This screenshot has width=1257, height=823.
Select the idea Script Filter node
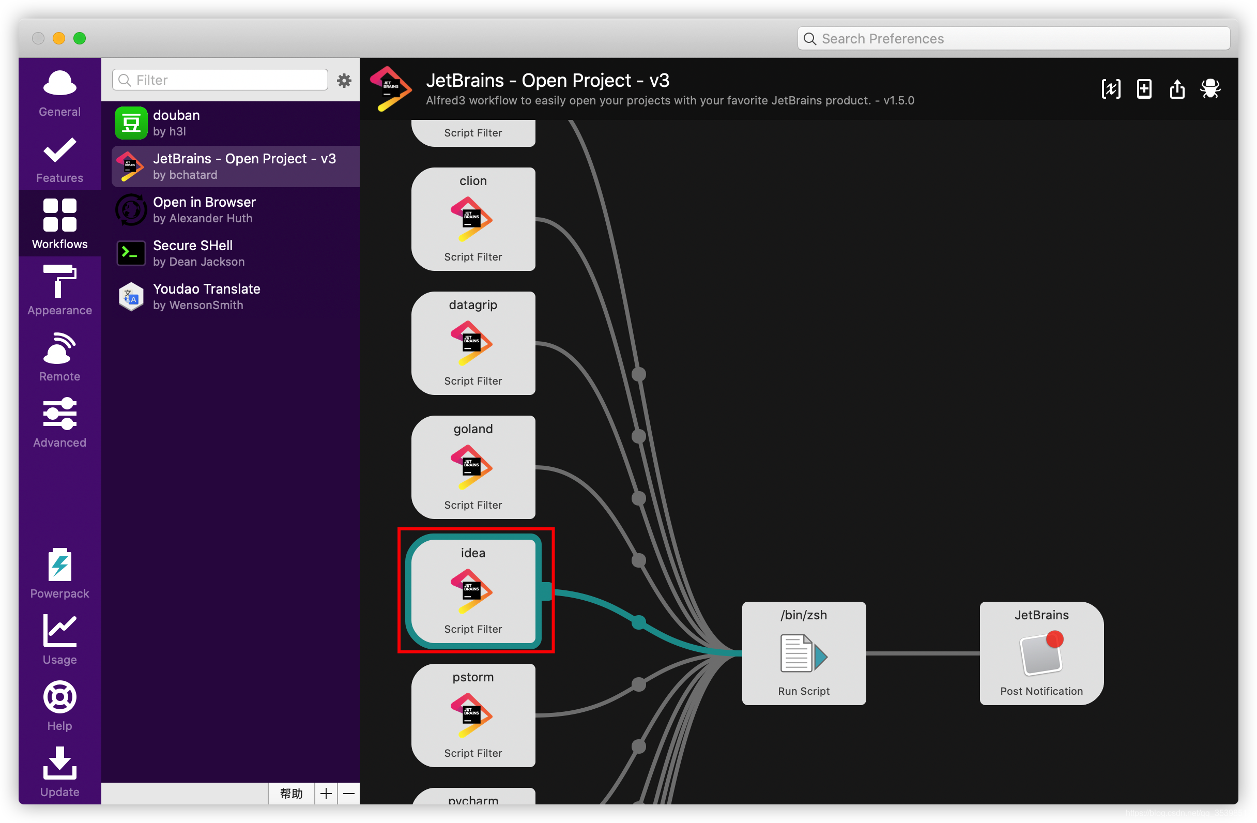[473, 591]
